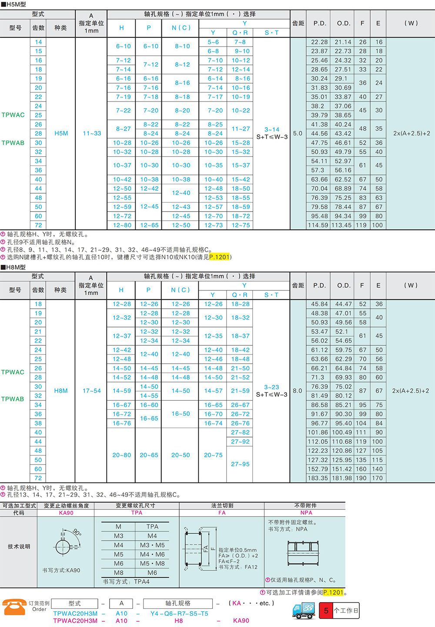The image size is (435, 627).
Task: Click the 不带附件 header
Action: tap(306, 506)
